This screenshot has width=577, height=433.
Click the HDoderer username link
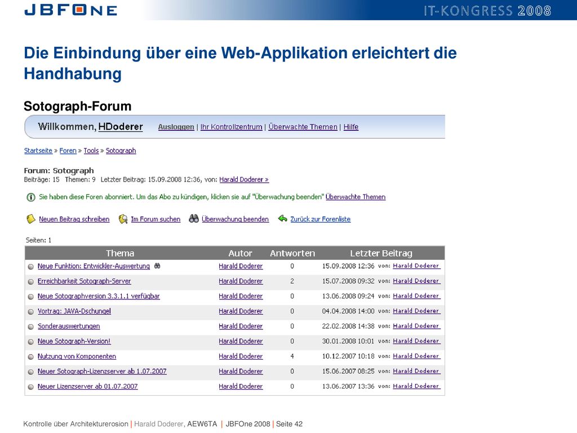pyautogui.click(x=121, y=127)
